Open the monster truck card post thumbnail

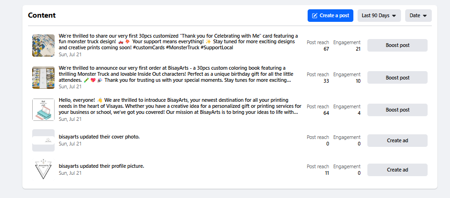pos(43,46)
